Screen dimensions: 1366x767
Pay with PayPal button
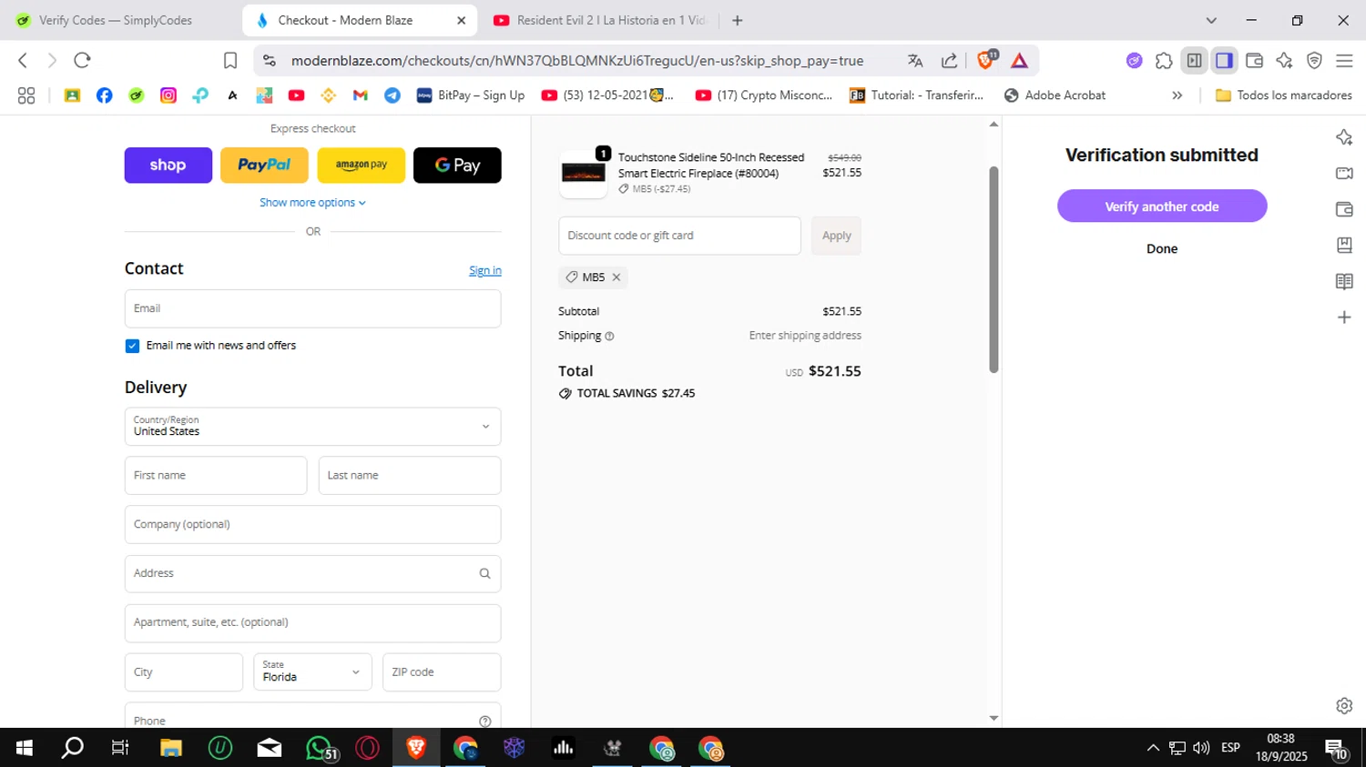coord(264,166)
